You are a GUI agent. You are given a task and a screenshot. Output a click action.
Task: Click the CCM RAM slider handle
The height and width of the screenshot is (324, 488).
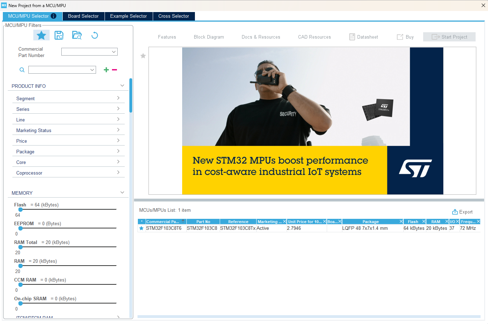coord(21,285)
